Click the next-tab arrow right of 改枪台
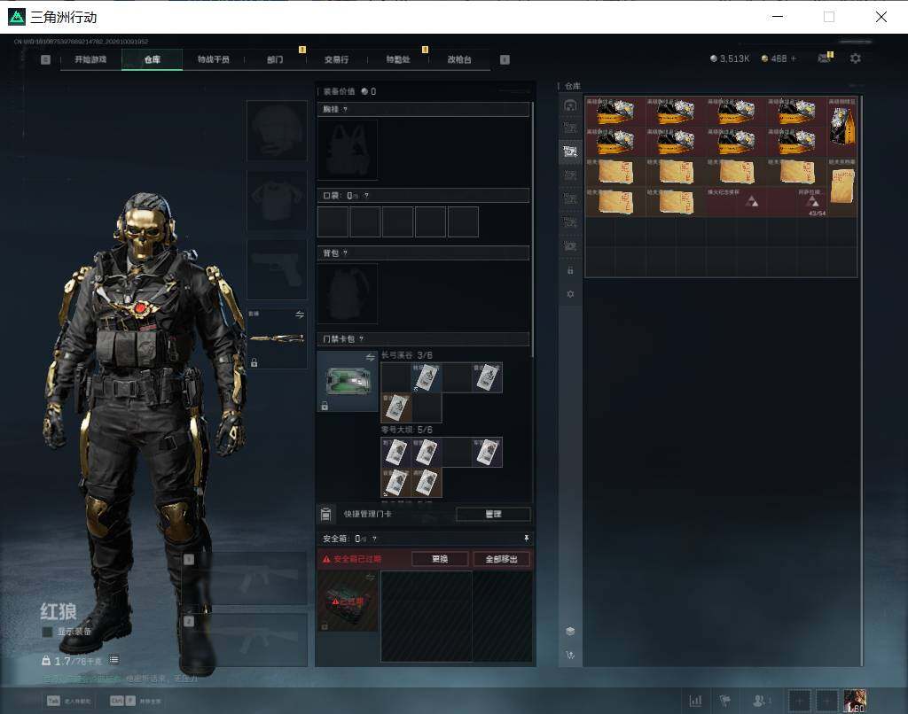The width and height of the screenshot is (908, 714). coord(505,59)
